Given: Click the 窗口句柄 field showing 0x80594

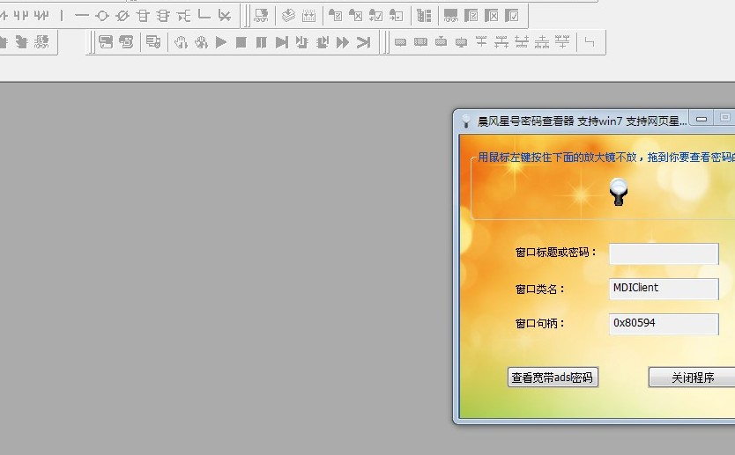Looking at the screenshot, I should coord(664,324).
